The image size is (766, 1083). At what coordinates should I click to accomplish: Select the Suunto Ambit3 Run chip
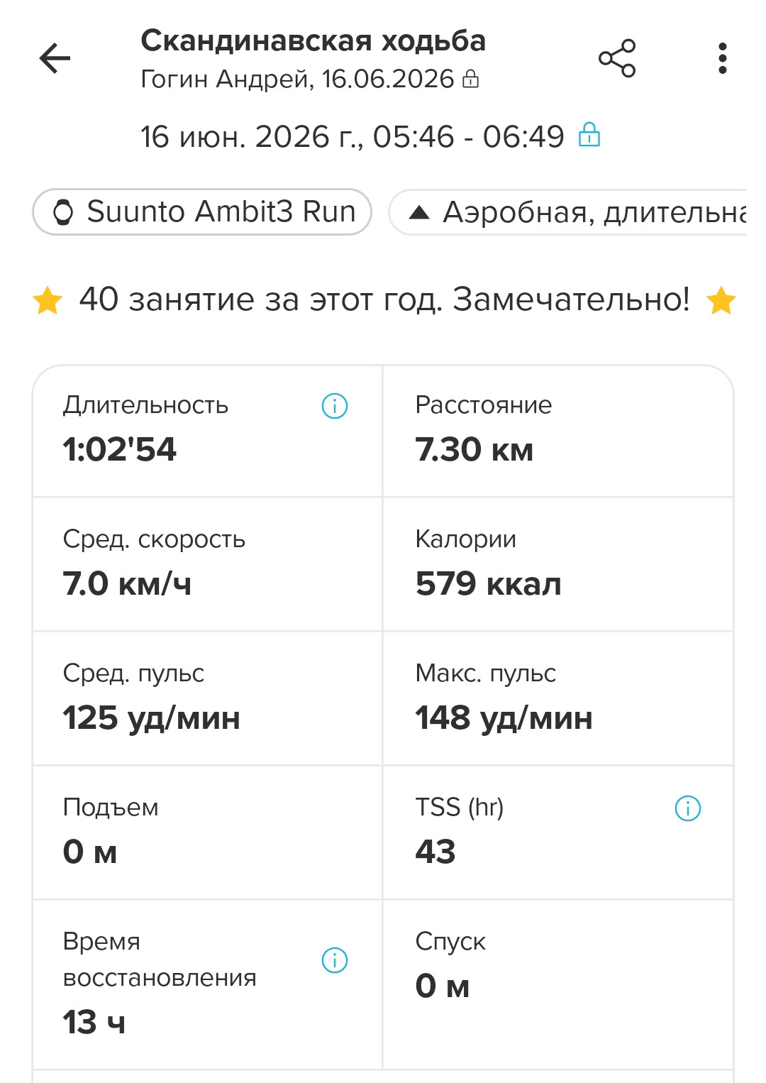click(x=202, y=211)
